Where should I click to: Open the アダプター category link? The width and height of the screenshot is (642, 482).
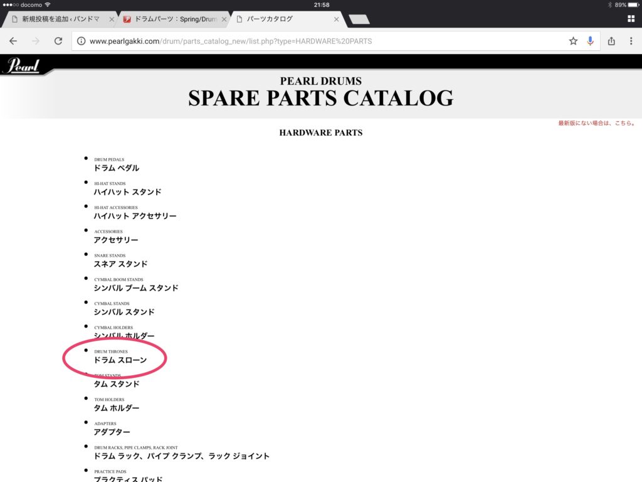click(x=112, y=432)
